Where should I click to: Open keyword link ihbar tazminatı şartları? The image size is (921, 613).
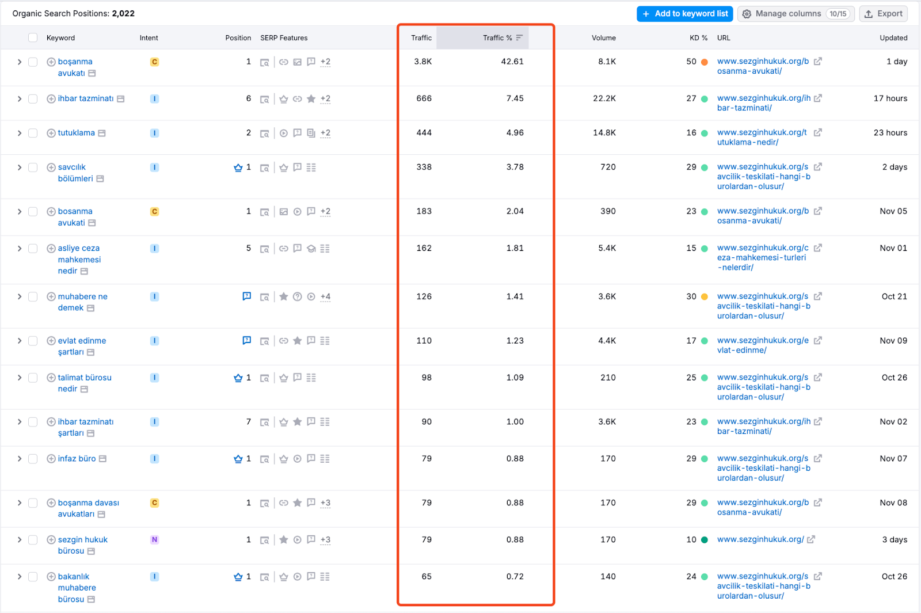tap(85, 427)
